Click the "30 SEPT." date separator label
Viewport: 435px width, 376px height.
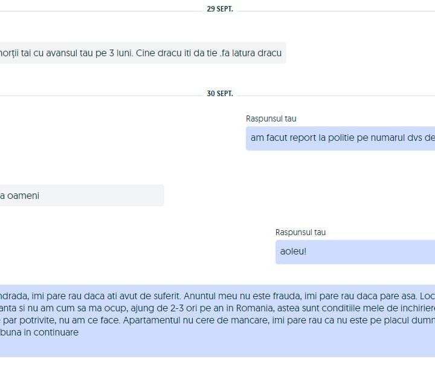tap(220, 94)
